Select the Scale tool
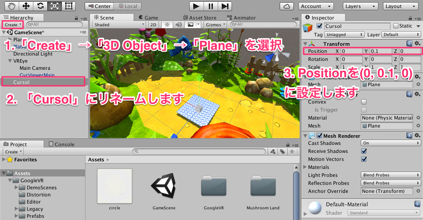 tap(54, 6)
